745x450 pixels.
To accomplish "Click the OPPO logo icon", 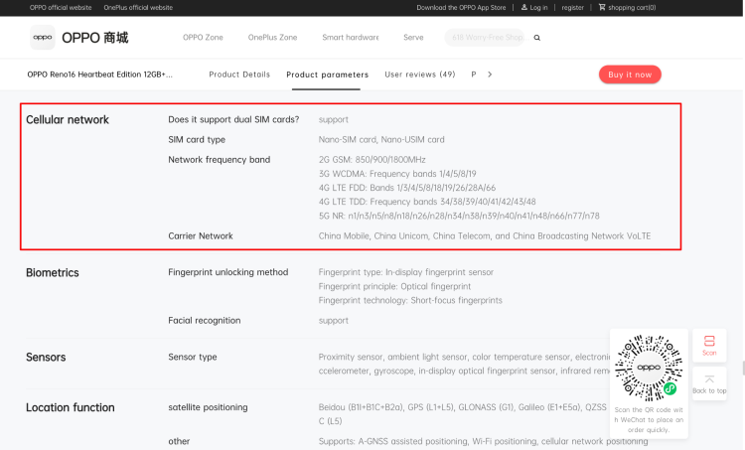I will (43, 37).
